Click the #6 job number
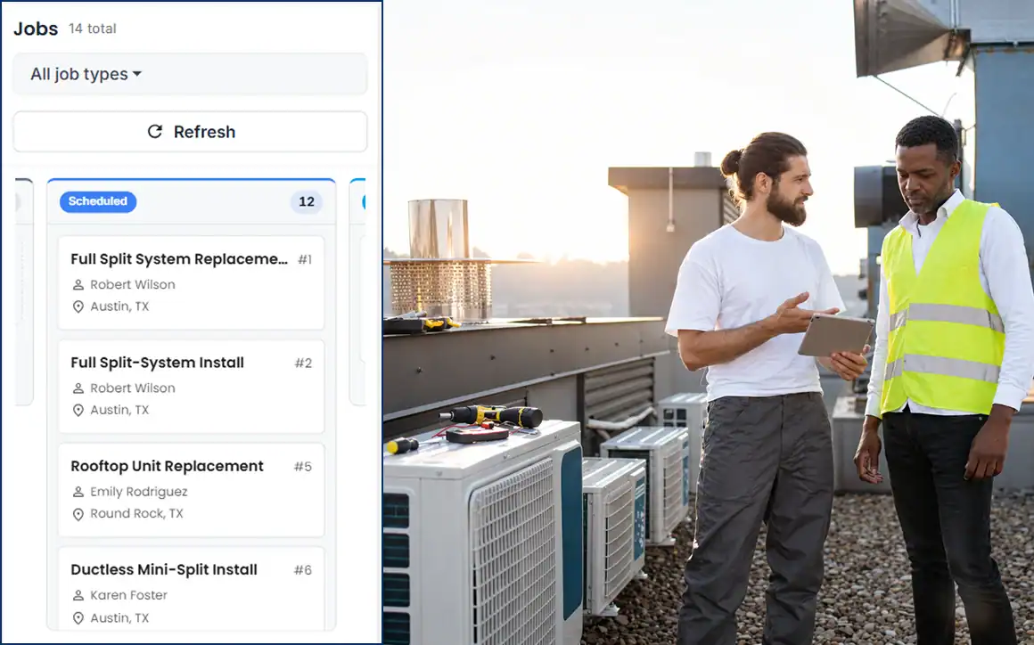This screenshot has width=1034, height=645. 303,570
